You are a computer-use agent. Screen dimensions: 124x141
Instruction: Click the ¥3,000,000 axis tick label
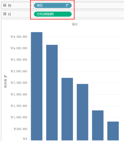(x=19, y=71)
